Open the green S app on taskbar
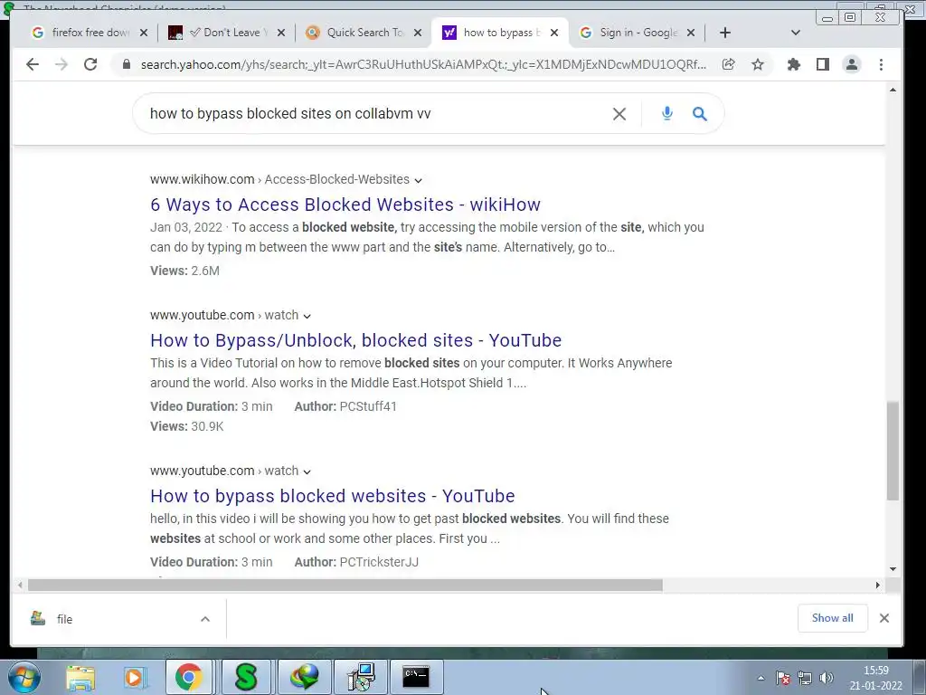 [x=246, y=677]
